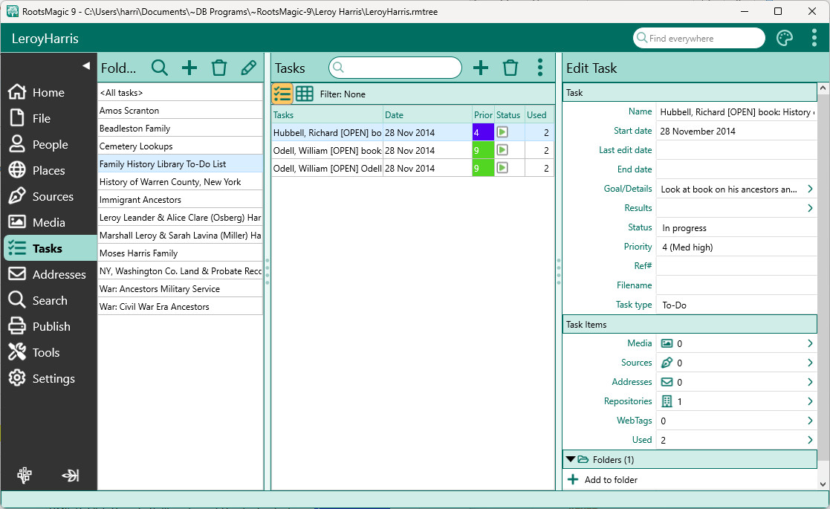Image resolution: width=830 pixels, height=509 pixels.
Task: Click the Find everywhere search box
Action: click(x=702, y=39)
